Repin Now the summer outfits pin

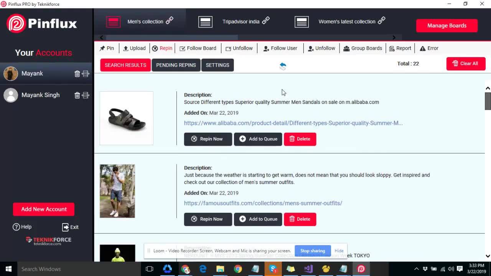click(208, 219)
